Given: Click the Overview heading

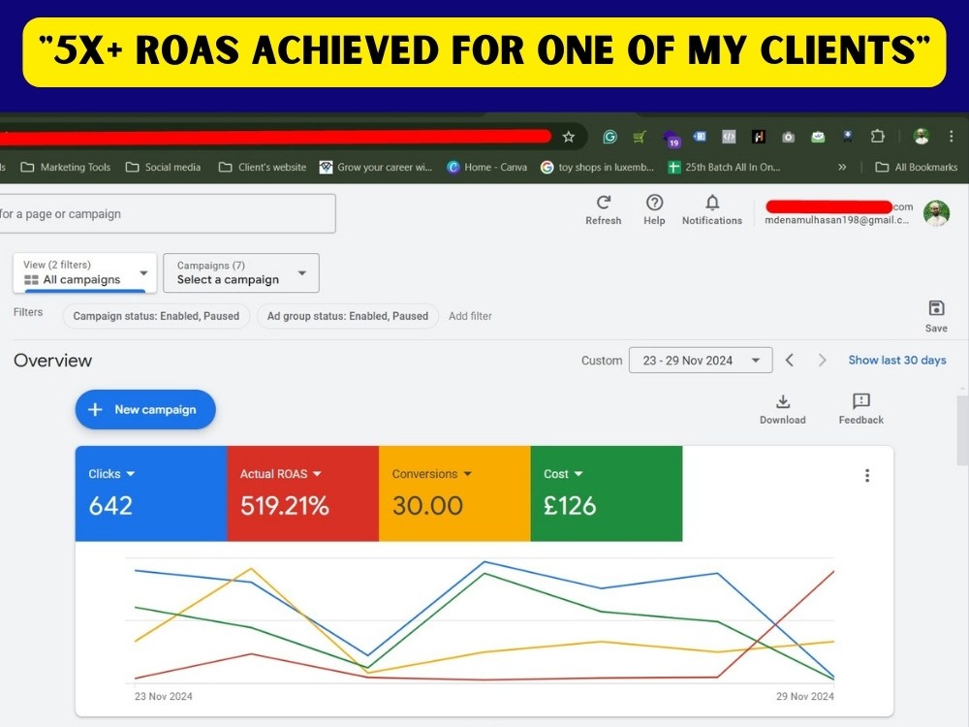Looking at the screenshot, I should pos(52,361).
